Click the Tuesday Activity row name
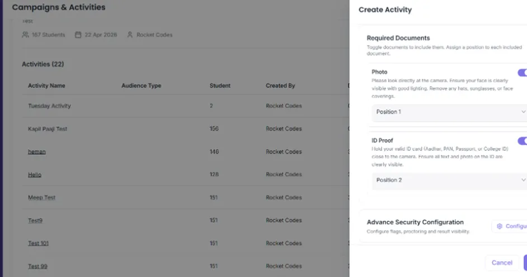The image size is (527, 277). 49,106
